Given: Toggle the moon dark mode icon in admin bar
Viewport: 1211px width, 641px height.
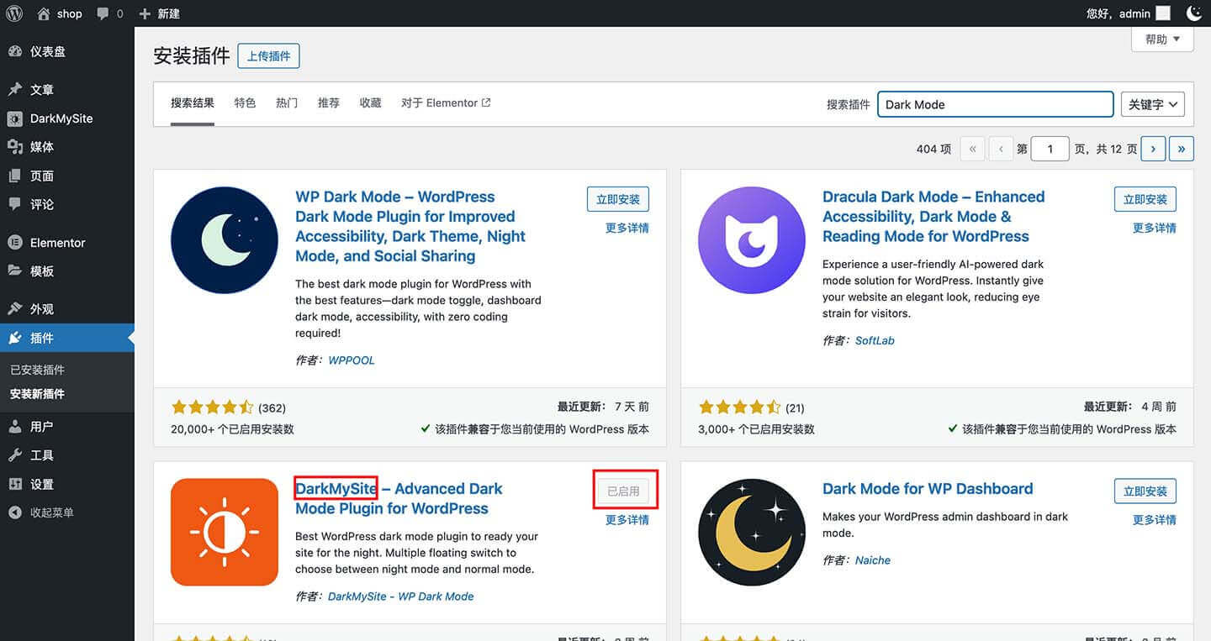Looking at the screenshot, I should click(1193, 13).
